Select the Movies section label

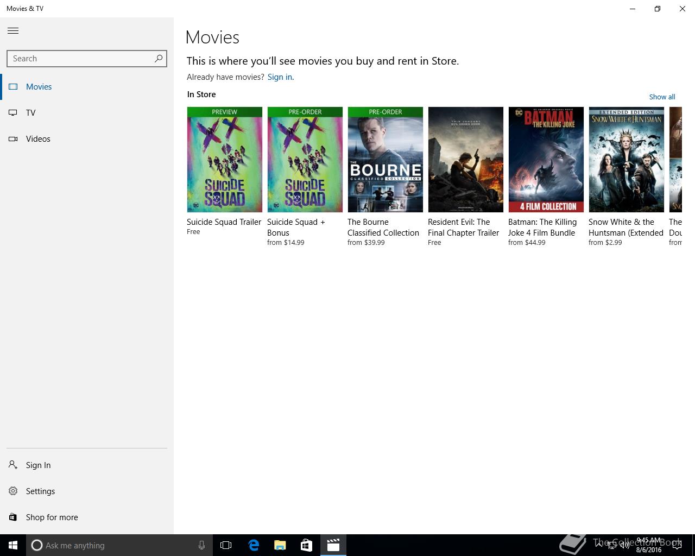click(x=39, y=87)
